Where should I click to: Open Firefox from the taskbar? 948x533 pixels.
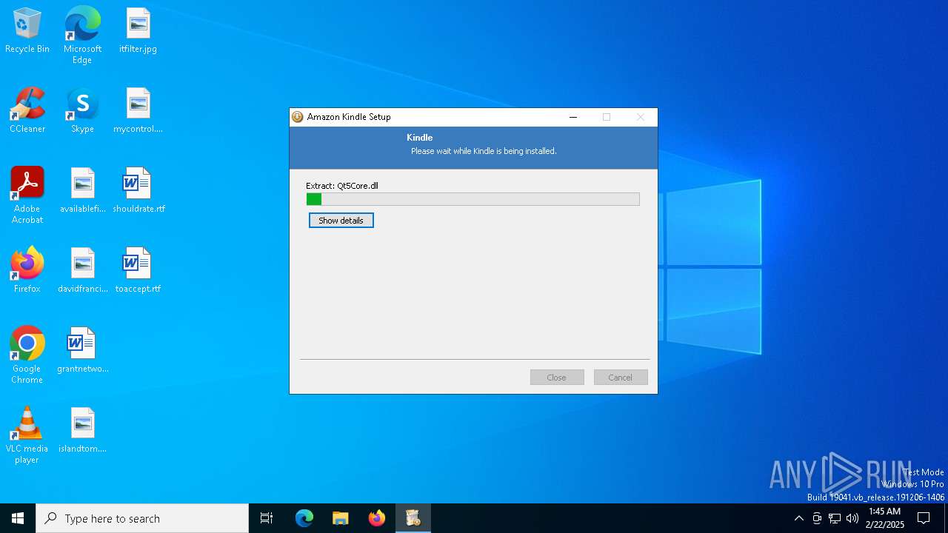(377, 518)
